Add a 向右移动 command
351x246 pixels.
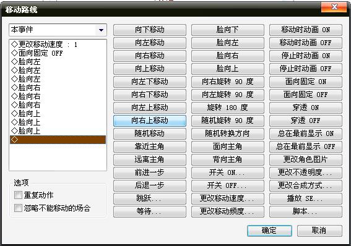[x=150, y=56]
